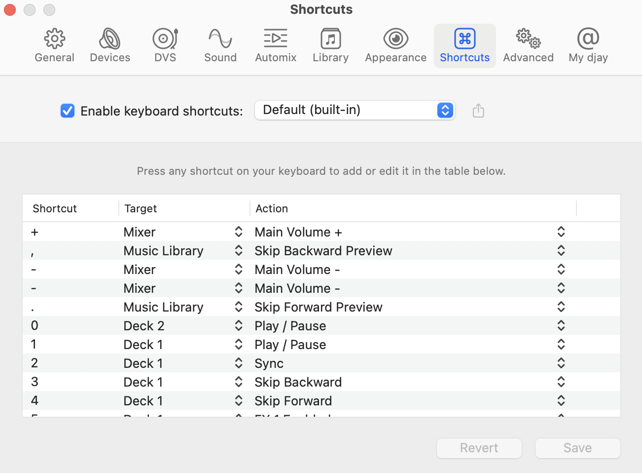642x473 pixels.
Task: Open the General preferences icon
Action: click(54, 44)
